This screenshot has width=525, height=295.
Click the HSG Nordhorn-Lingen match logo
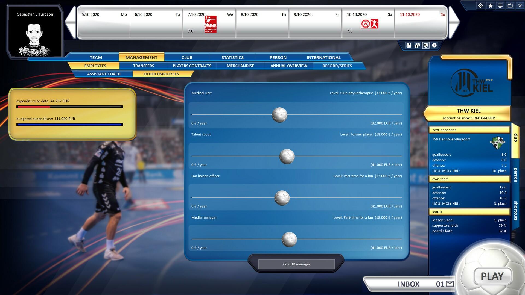point(211,24)
